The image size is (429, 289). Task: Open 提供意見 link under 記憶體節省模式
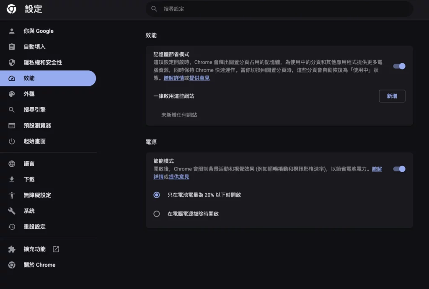[199, 78]
